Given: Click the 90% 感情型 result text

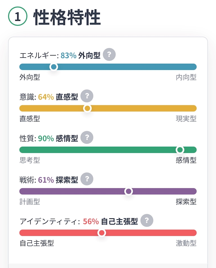Looking at the screenshot, I should tap(58, 138).
